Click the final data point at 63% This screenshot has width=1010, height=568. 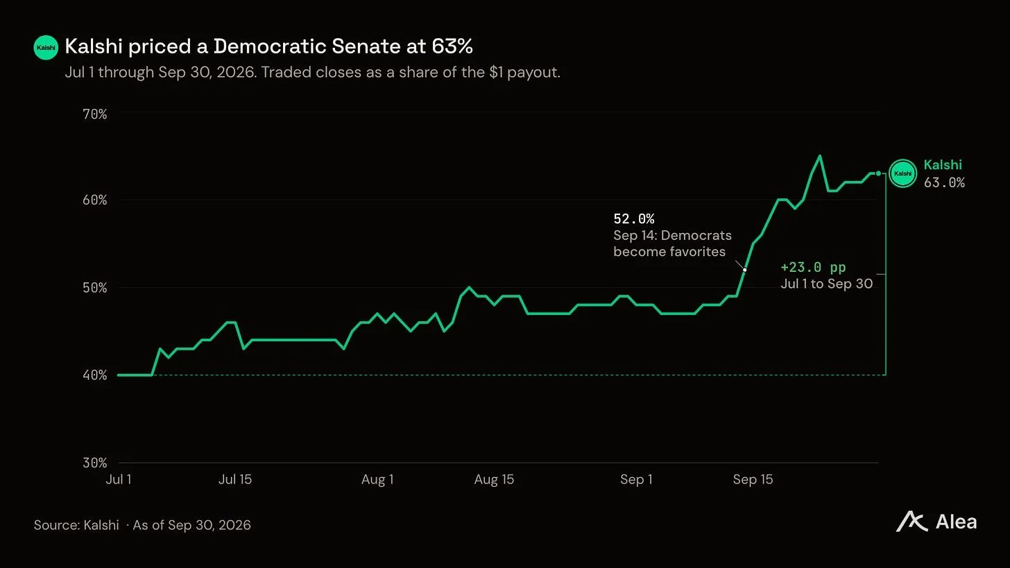click(878, 173)
